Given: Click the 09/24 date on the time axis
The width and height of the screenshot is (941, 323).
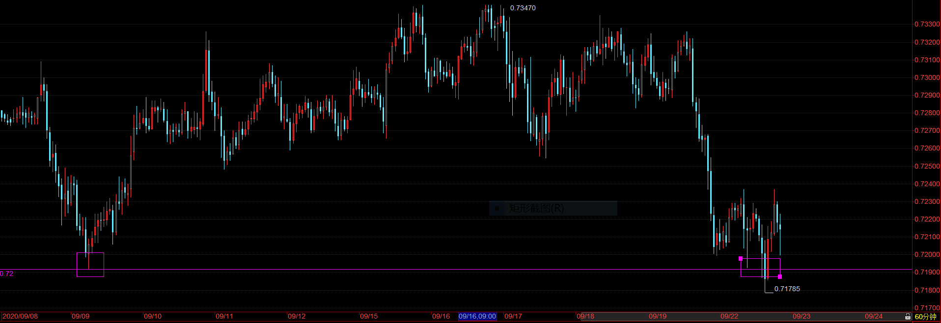Looking at the screenshot, I should [x=874, y=316].
